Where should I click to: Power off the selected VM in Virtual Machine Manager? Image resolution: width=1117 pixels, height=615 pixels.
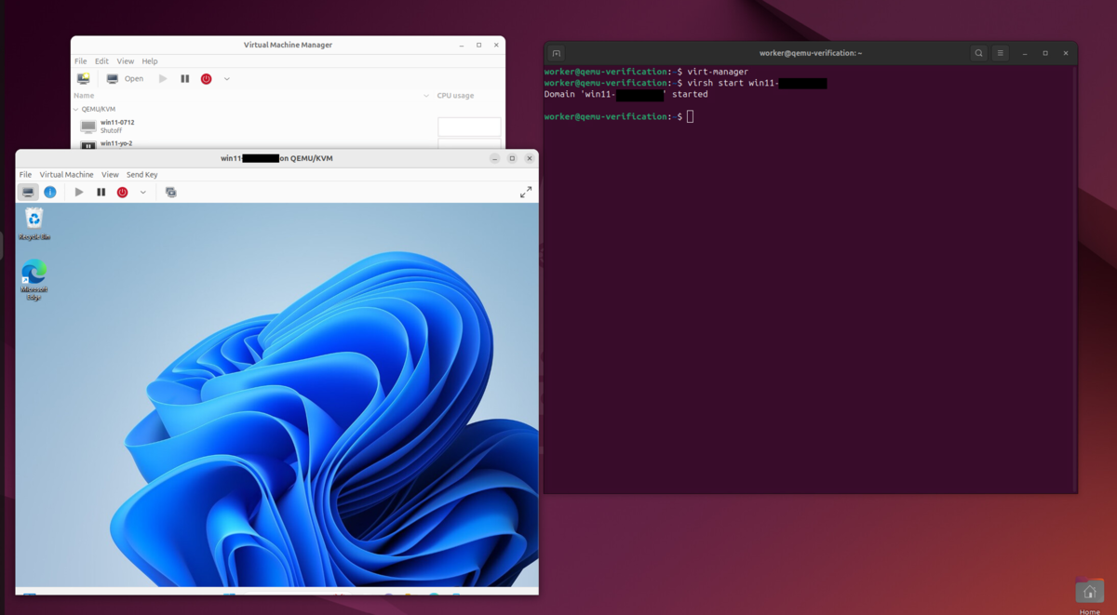pyautogui.click(x=205, y=78)
